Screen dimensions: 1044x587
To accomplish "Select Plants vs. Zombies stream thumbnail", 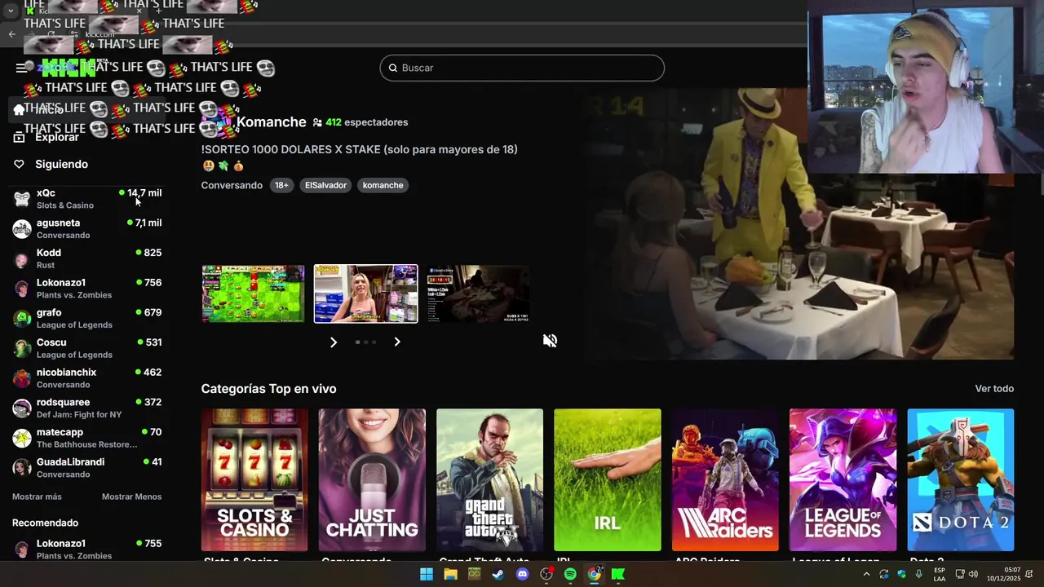I will 253,293.
